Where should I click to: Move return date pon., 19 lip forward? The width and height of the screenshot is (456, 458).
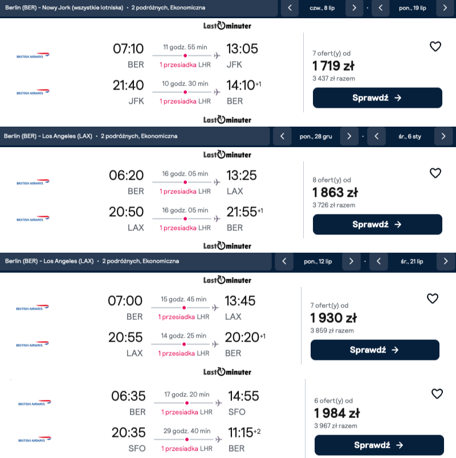pyautogui.click(x=445, y=8)
